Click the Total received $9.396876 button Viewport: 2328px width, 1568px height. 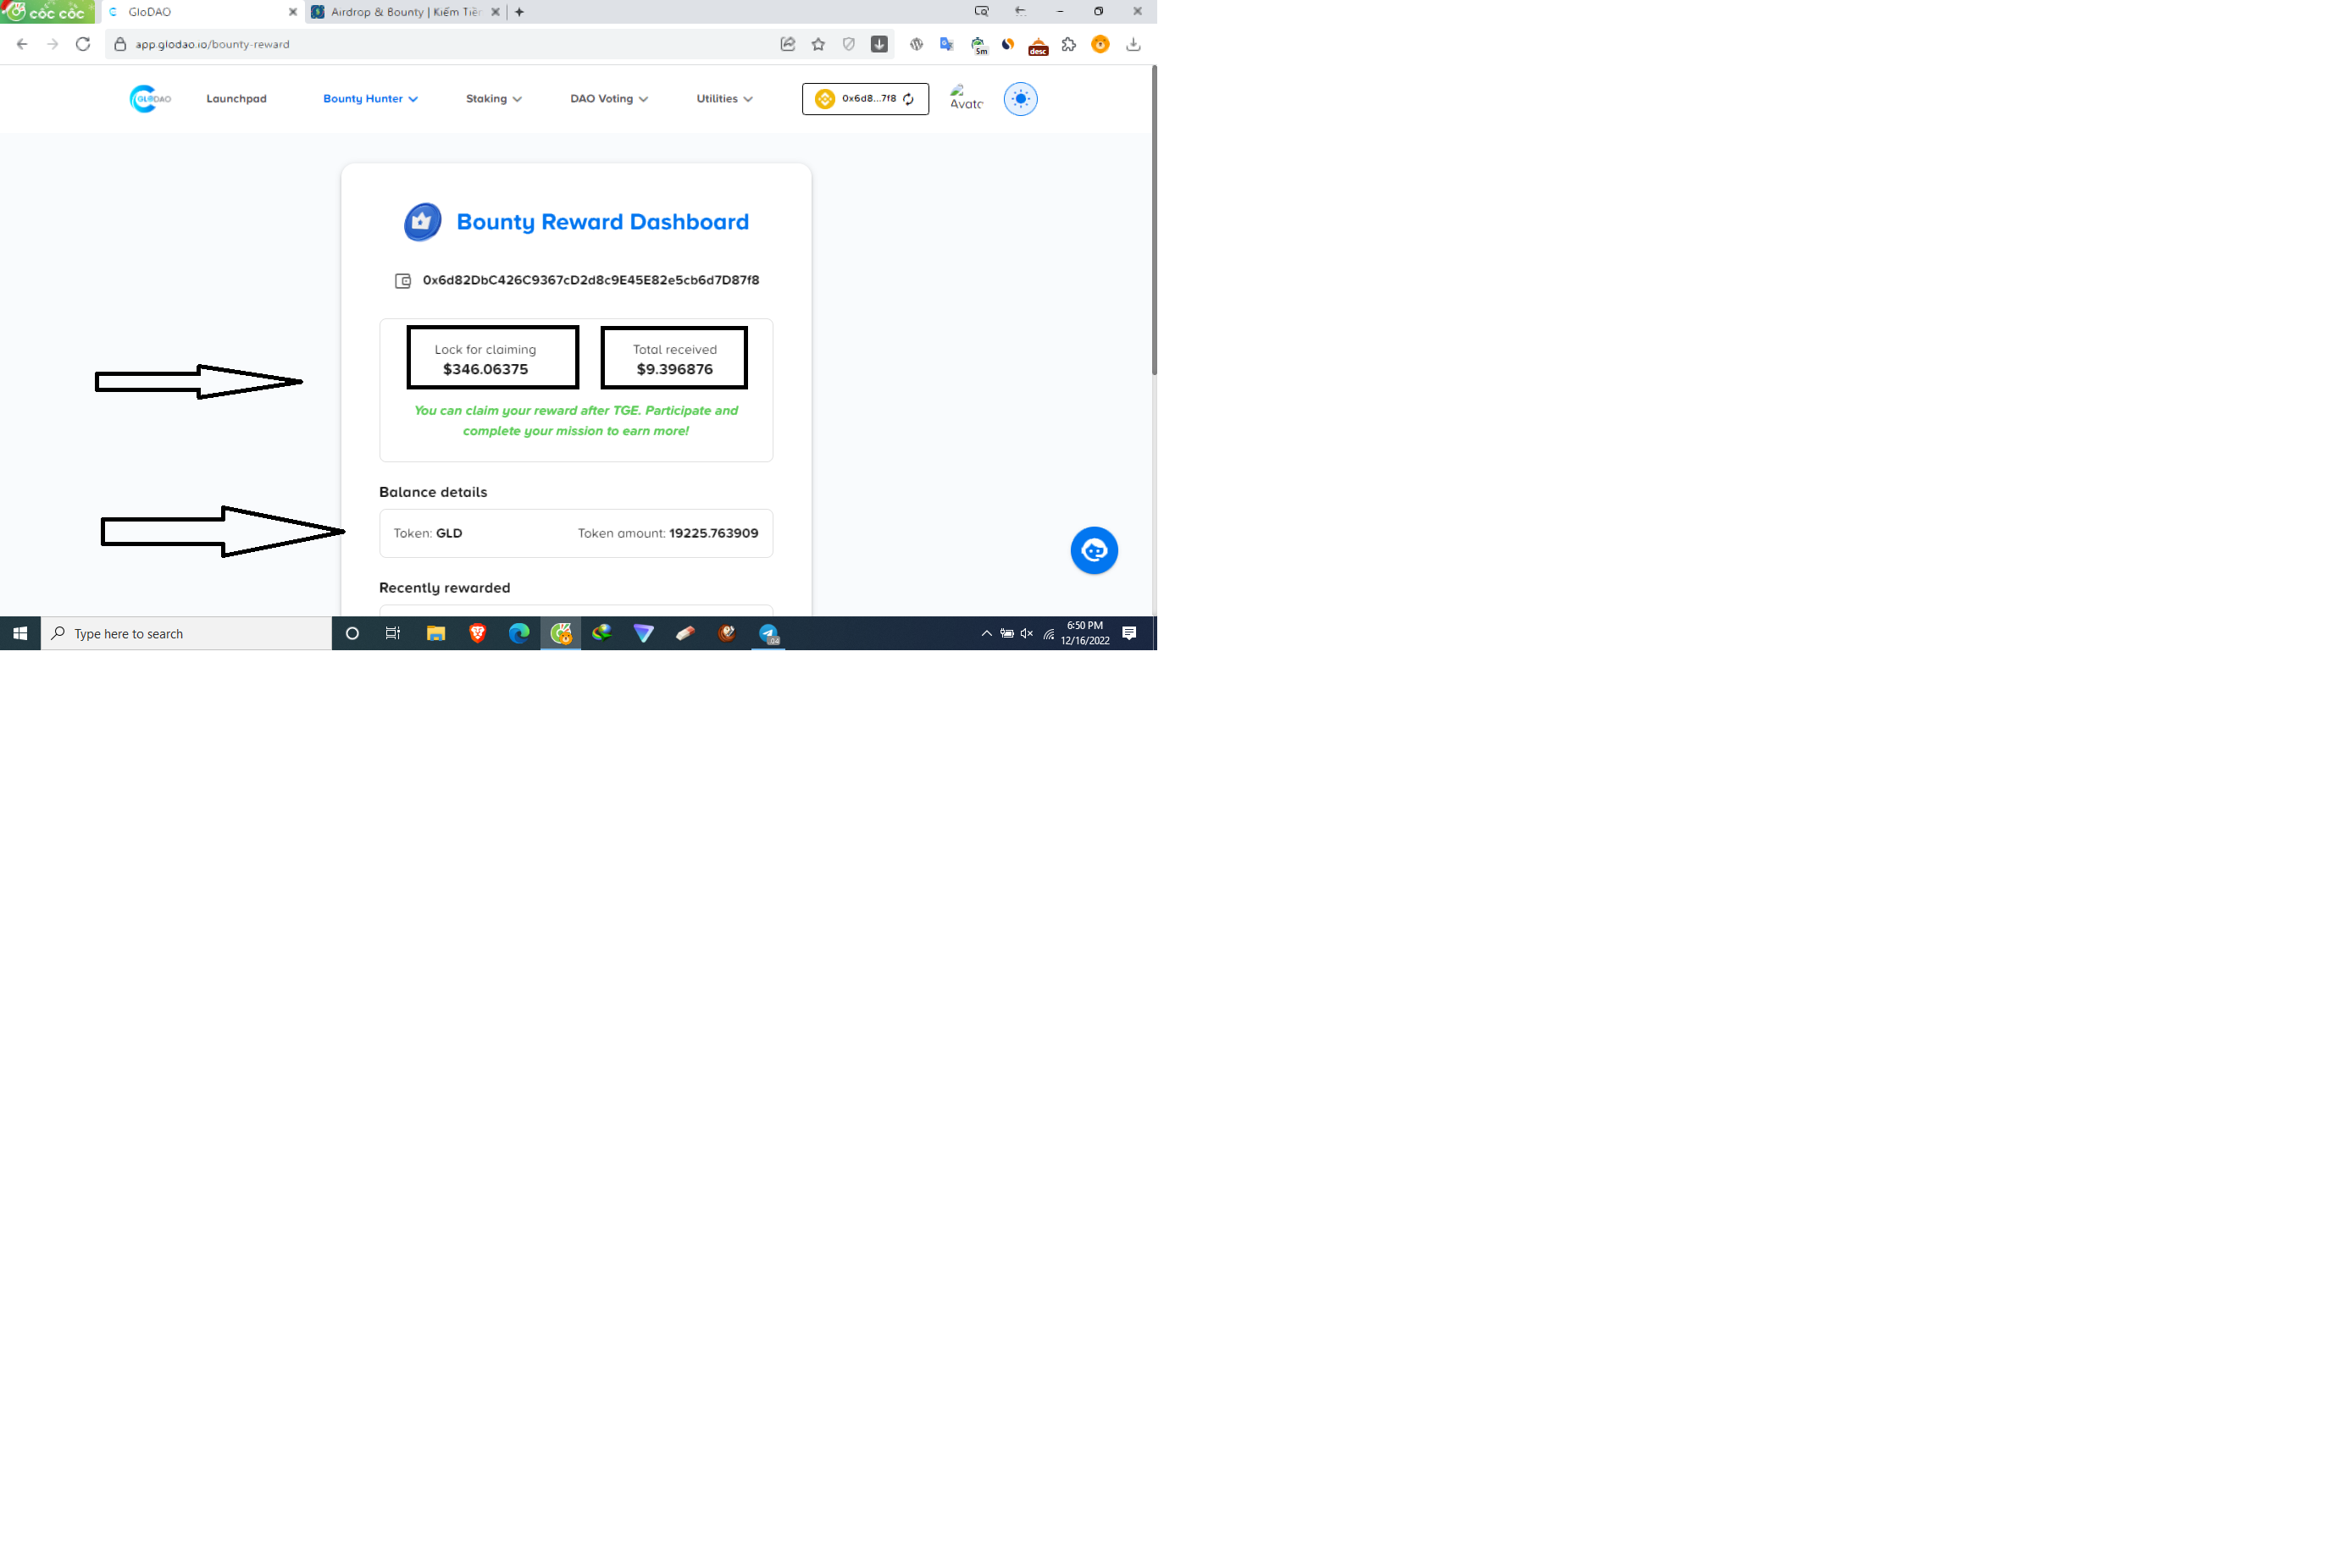tap(673, 359)
